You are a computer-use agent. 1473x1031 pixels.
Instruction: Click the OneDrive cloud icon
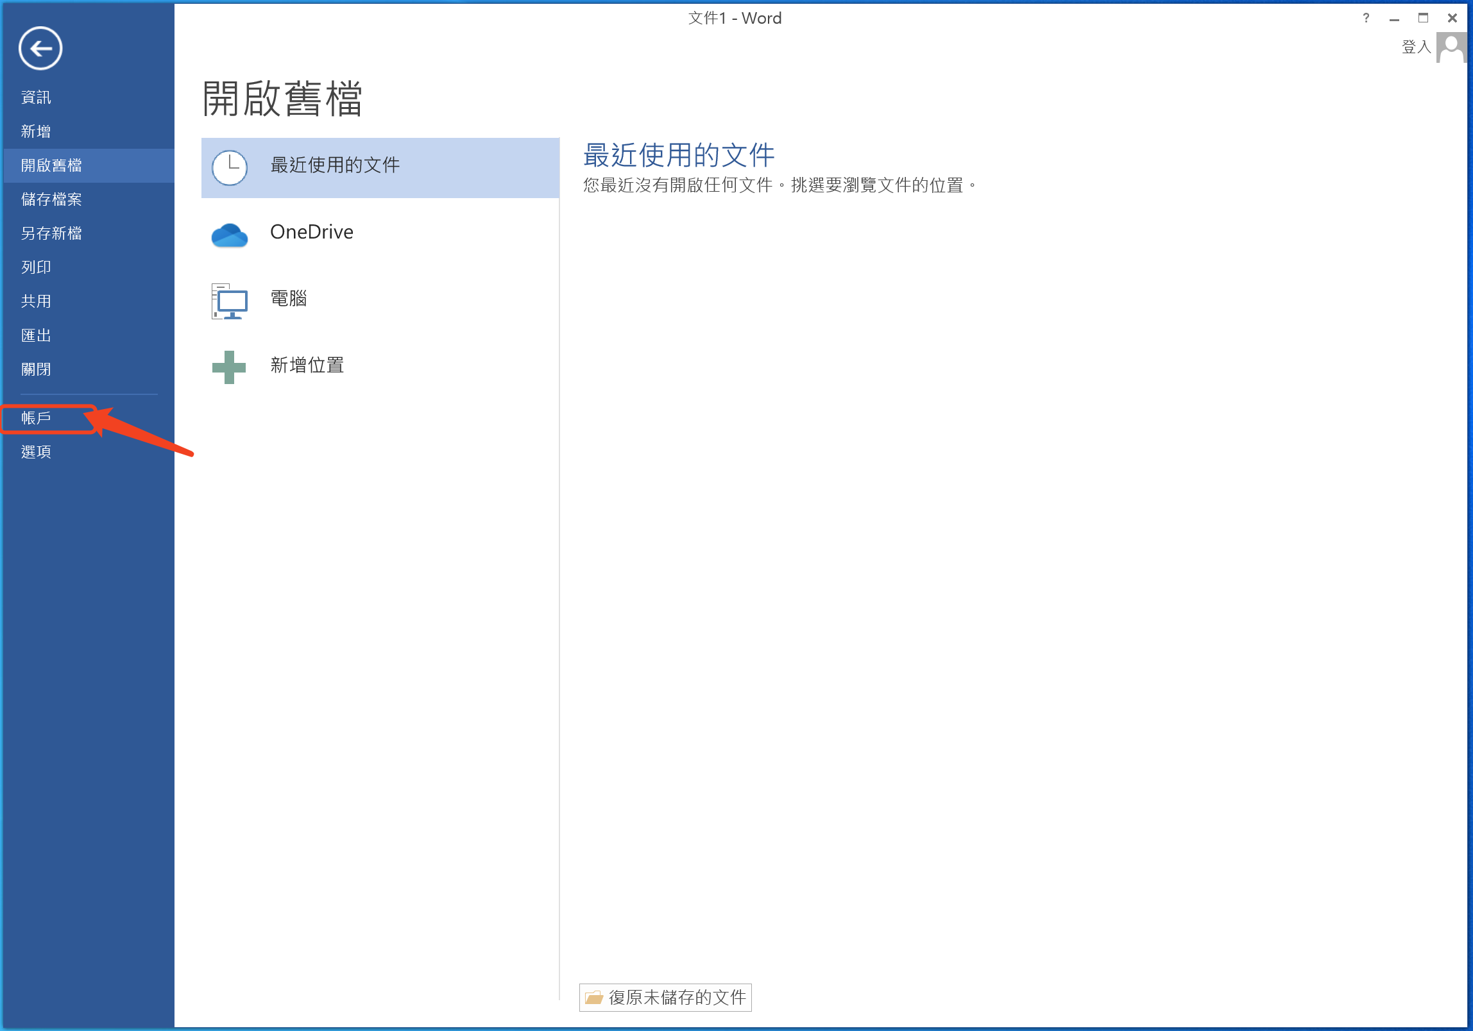230,235
